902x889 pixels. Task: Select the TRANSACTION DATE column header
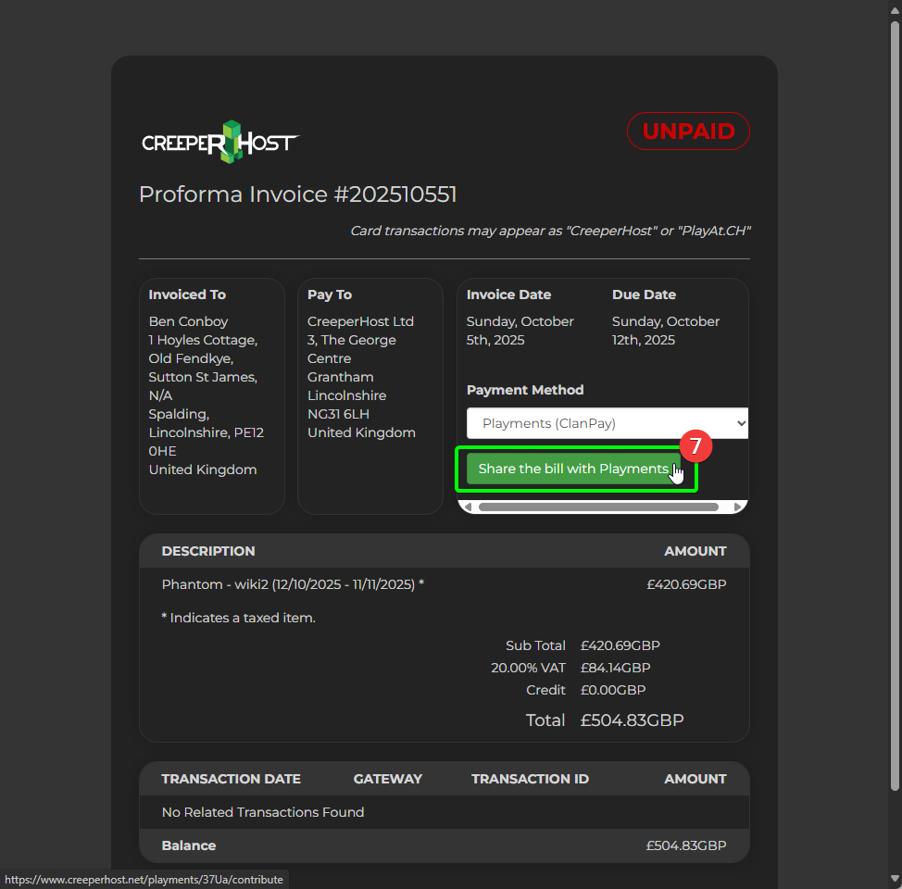[x=231, y=779]
